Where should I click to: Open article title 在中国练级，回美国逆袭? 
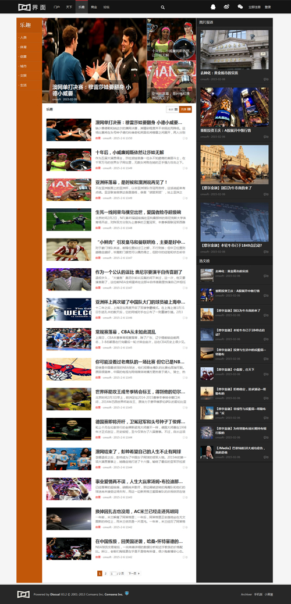139,541
